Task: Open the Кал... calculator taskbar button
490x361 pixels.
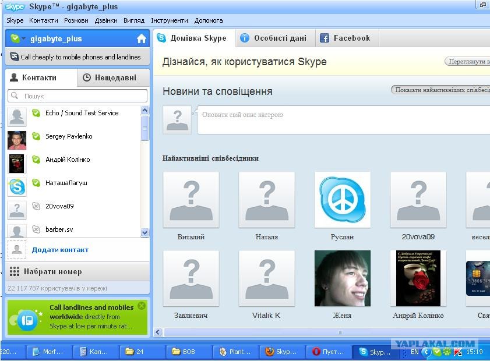Action: (96, 352)
